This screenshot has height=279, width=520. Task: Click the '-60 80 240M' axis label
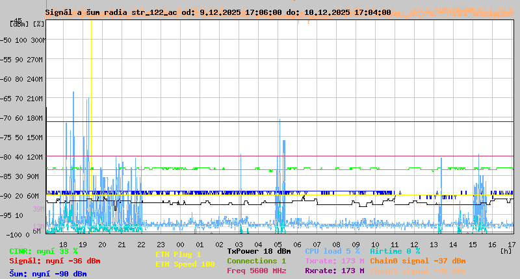pos(21,79)
